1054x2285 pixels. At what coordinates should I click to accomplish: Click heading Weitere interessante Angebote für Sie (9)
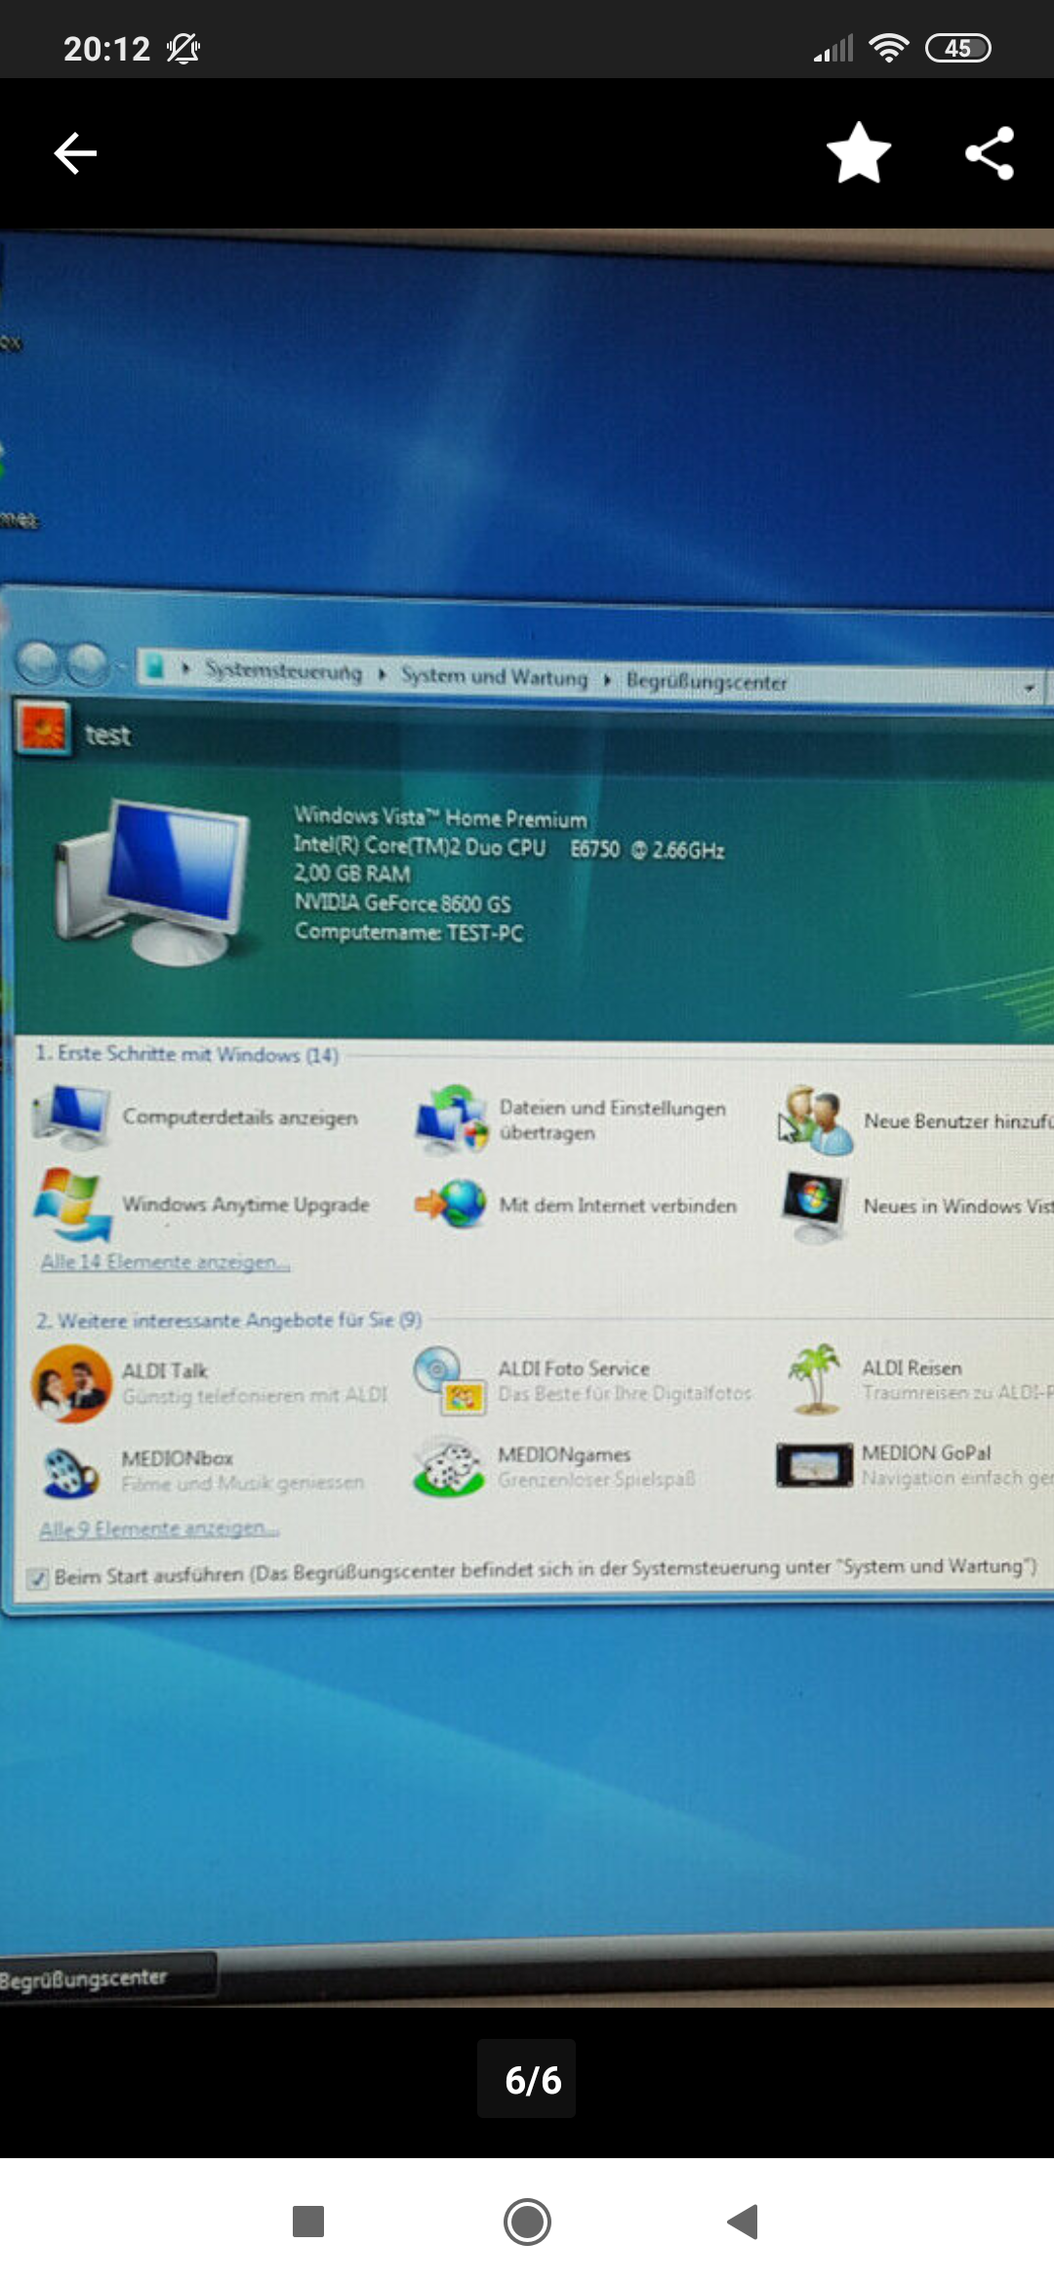point(228,1320)
